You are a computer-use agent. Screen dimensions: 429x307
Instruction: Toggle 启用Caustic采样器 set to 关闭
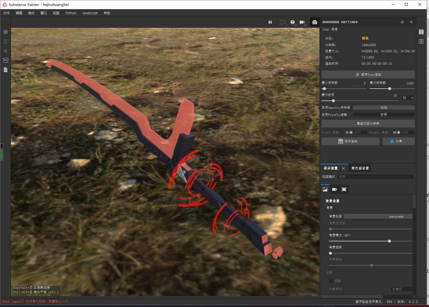point(384,108)
